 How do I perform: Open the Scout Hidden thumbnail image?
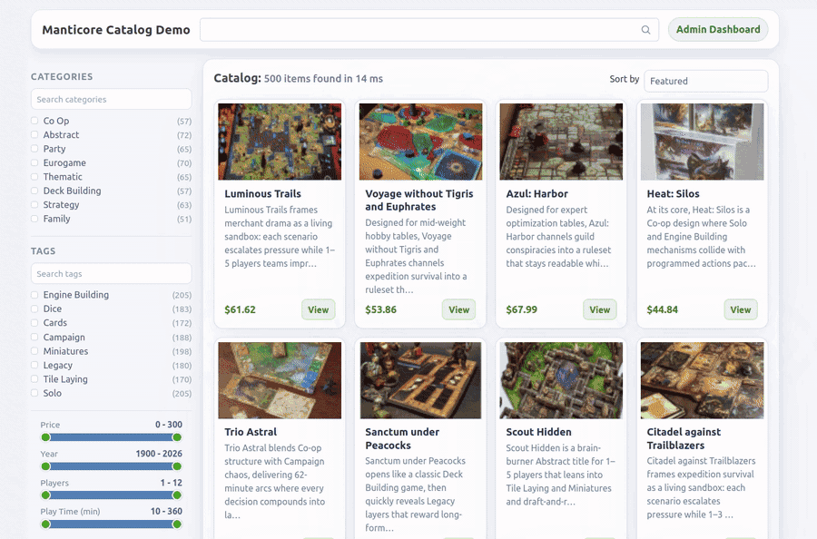pos(561,380)
